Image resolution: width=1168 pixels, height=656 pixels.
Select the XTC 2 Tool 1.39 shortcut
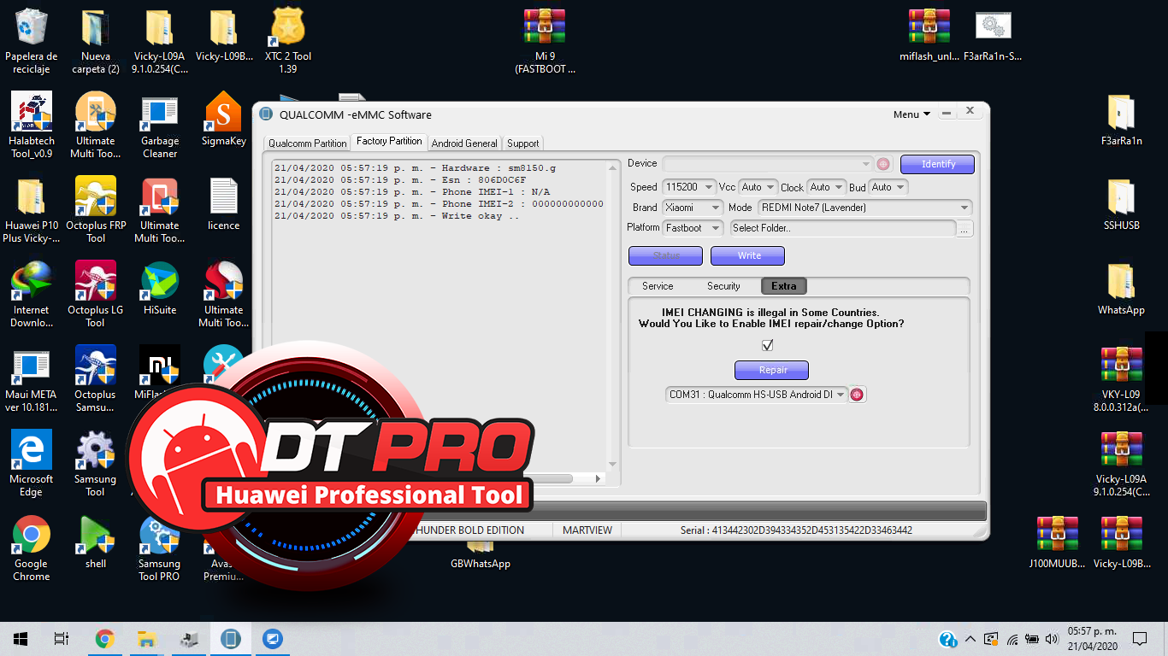pyautogui.click(x=288, y=42)
